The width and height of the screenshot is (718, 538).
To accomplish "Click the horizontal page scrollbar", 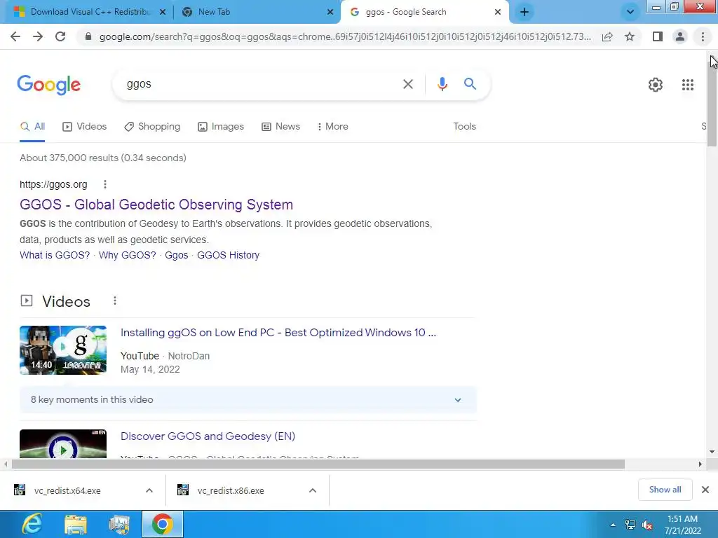I will click(318, 464).
